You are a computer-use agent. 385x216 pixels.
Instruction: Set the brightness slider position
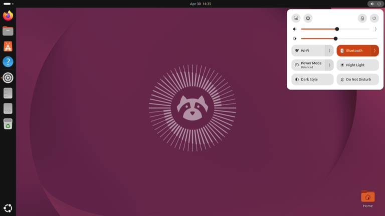(x=339, y=38)
